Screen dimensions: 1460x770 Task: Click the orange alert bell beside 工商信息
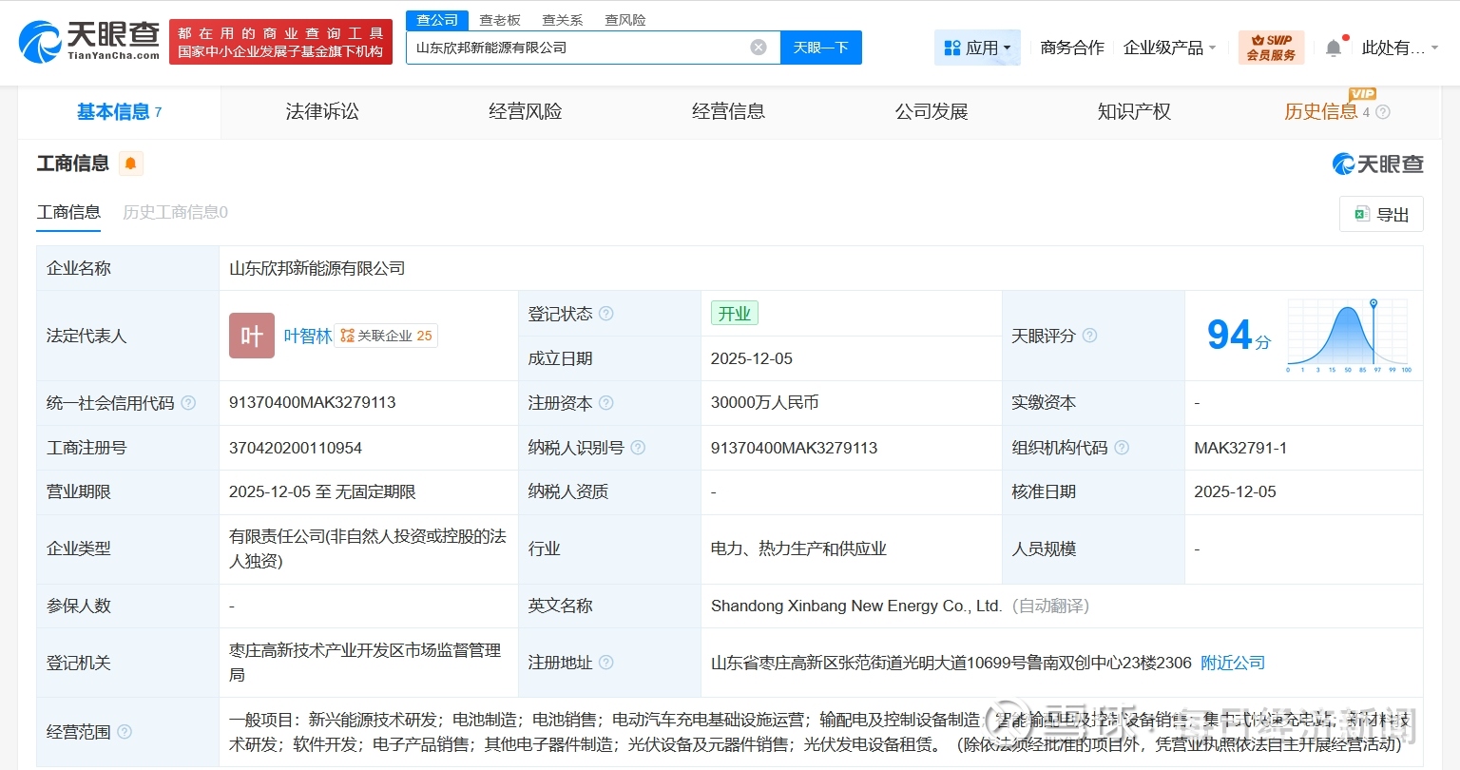(131, 164)
